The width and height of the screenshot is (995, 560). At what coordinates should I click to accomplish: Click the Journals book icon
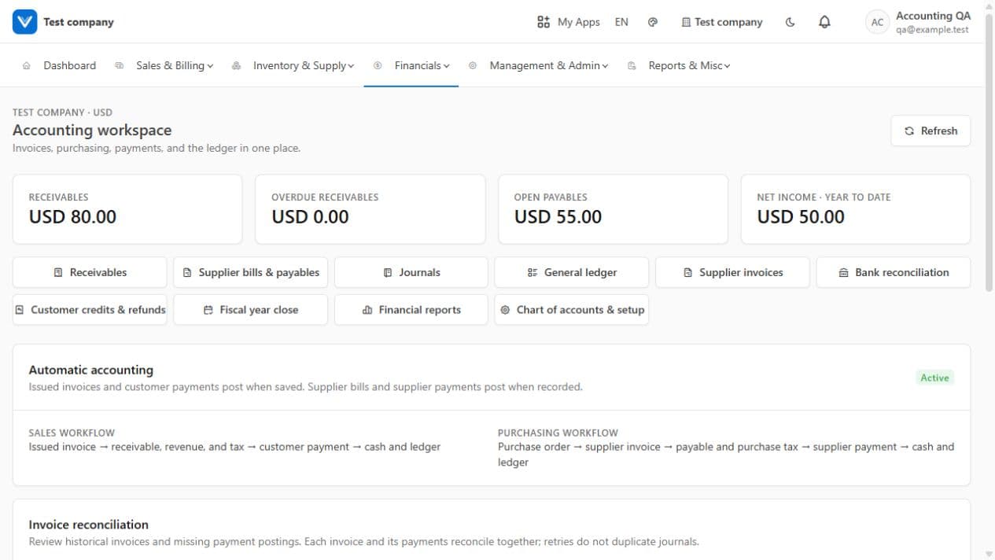[x=388, y=273]
